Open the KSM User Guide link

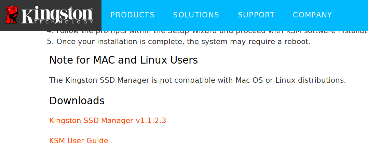point(79,141)
